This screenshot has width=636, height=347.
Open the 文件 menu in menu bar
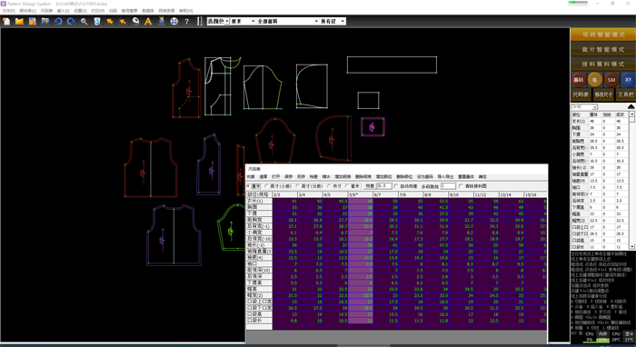(x=8, y=11)
